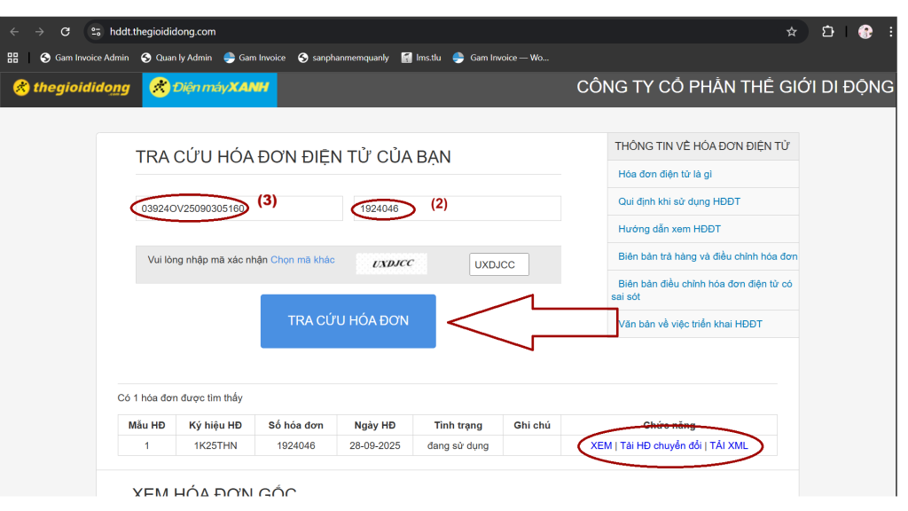Image resolution: width=908 pixels, height=511 pixels.
Task: Download invoice via TẢI XML link
Action: point(728,445)
